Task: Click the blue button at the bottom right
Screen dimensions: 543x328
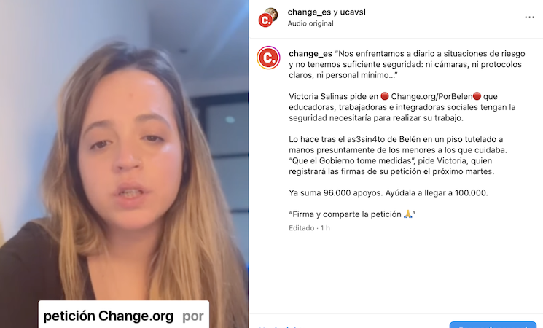Action: [493, 325]
